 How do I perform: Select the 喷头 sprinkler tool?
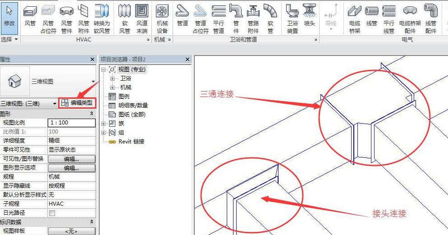(x=310, y=16)
